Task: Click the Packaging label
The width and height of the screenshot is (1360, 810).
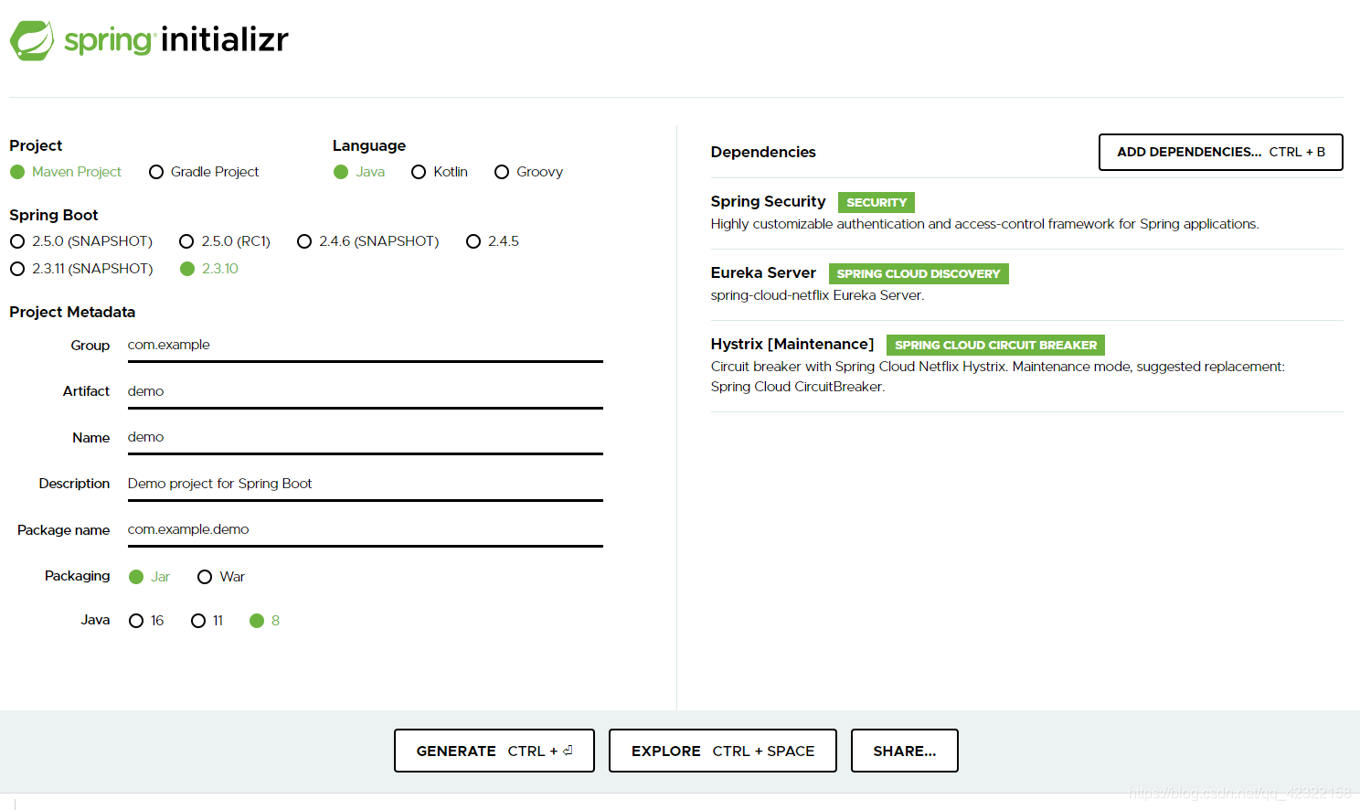Action: tap(78, 576)
